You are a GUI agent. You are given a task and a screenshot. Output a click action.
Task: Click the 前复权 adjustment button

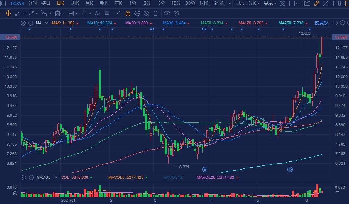321,23
